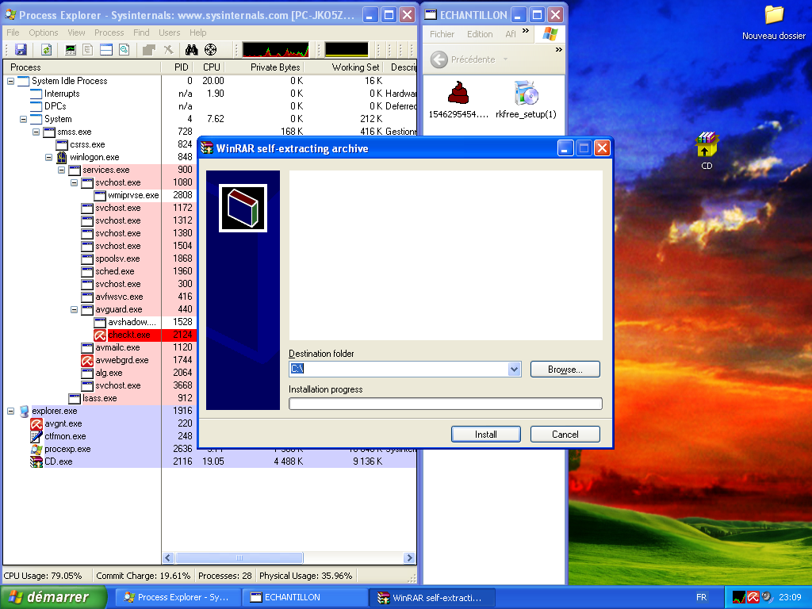The width and height of the screenshot is (812, 609).
Task: Click the icon beside procexp.exe
Action: coord(36,449)
